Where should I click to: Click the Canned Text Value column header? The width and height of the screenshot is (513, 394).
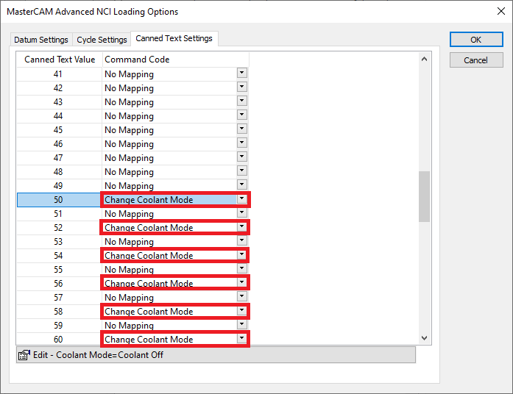tap(60, 60)
